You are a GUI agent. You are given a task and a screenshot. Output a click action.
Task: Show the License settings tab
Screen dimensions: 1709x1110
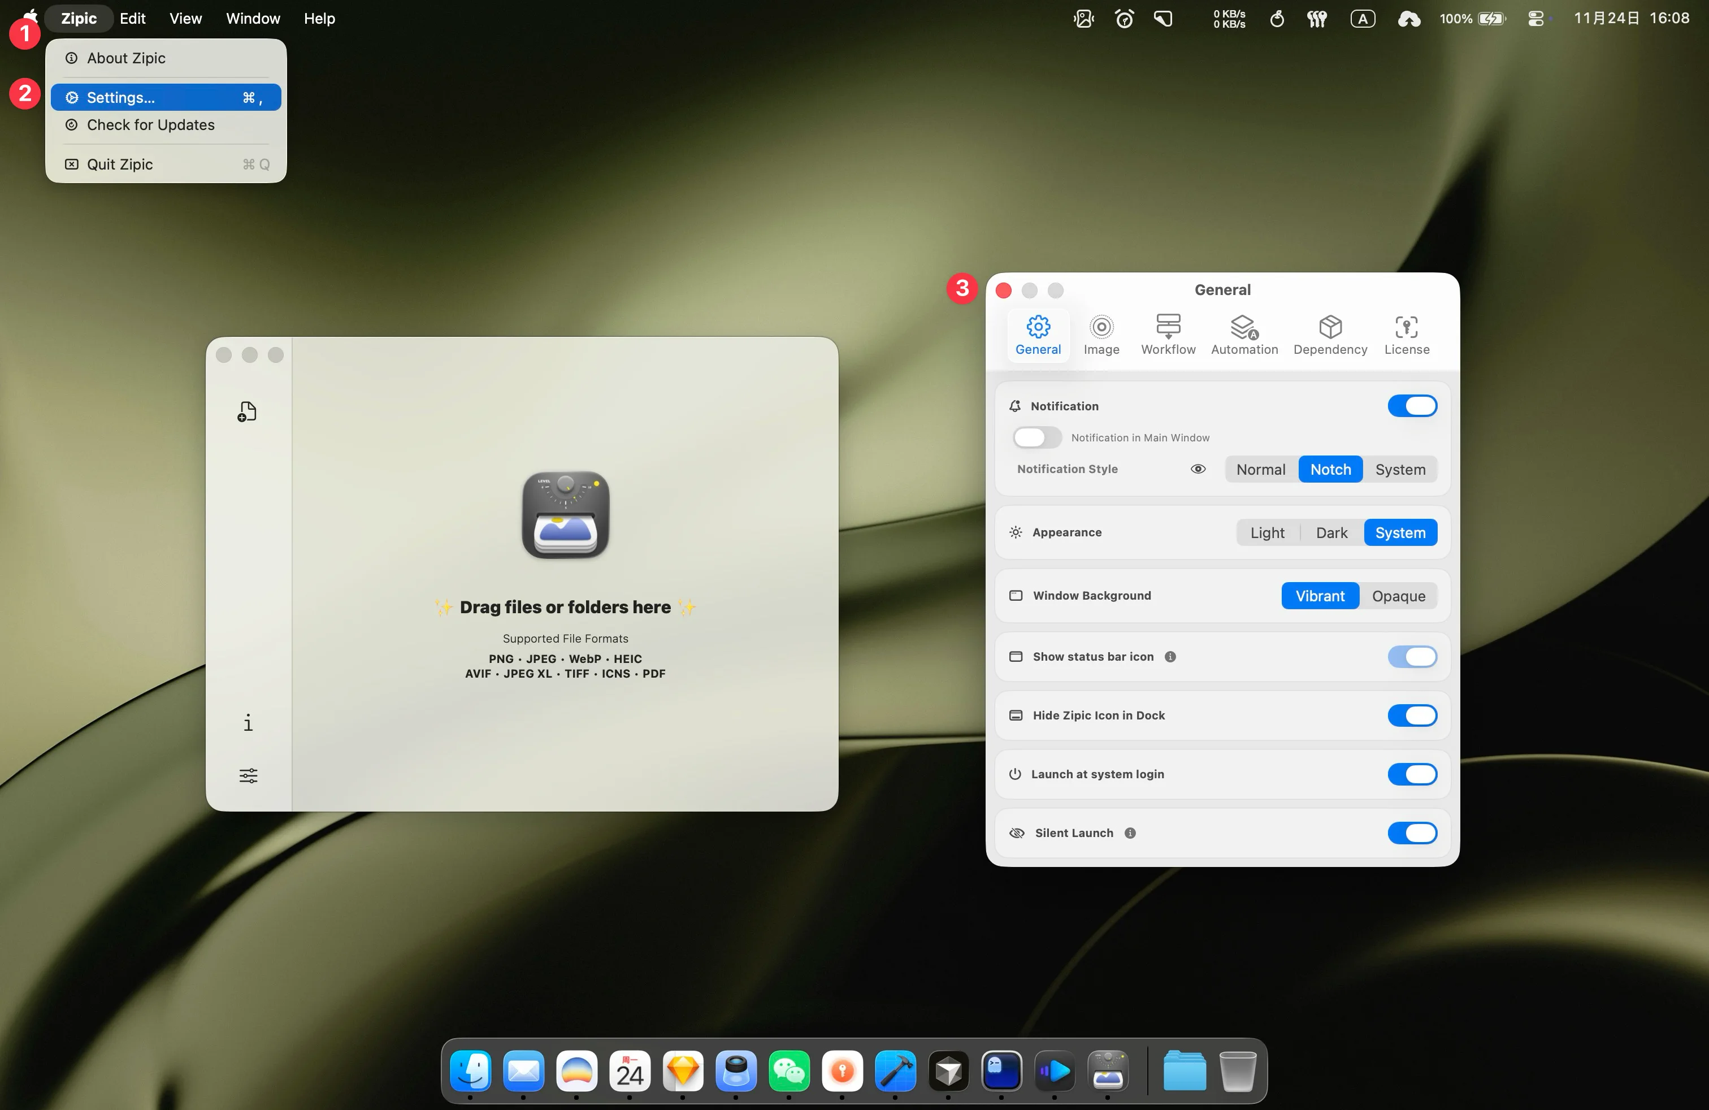click(1406, 335)
